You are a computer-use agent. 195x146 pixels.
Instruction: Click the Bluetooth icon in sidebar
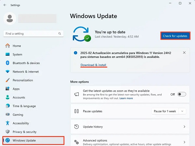[x=7, y=63]
